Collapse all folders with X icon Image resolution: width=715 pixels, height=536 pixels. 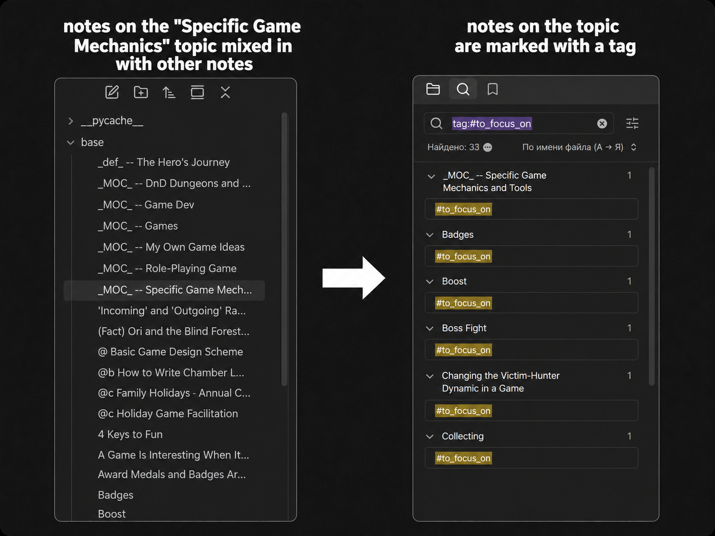[x=225, y=92]
